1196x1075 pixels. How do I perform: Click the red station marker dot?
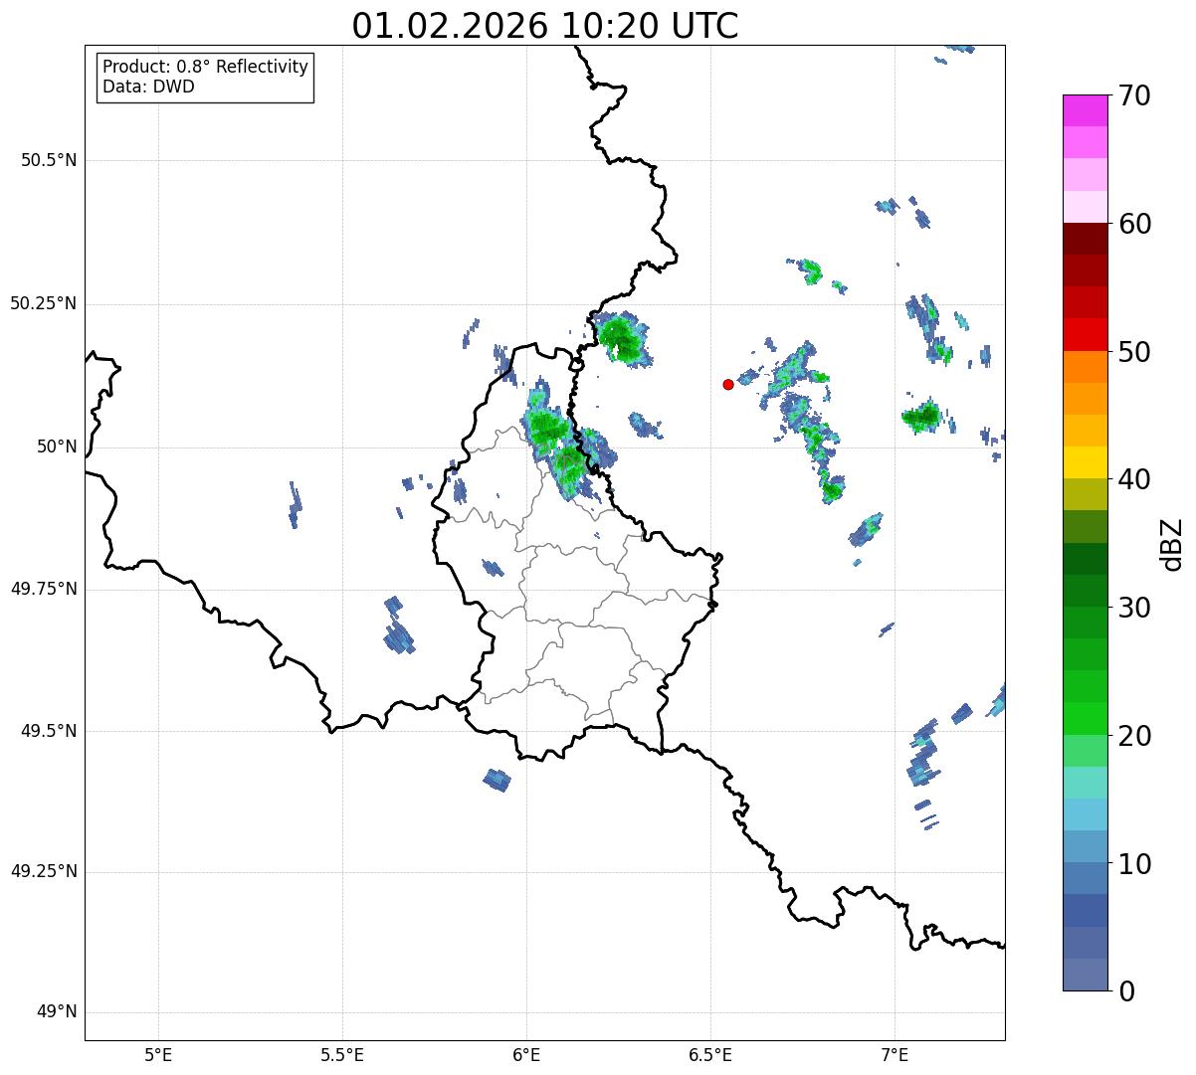click(x=728, y=384)
